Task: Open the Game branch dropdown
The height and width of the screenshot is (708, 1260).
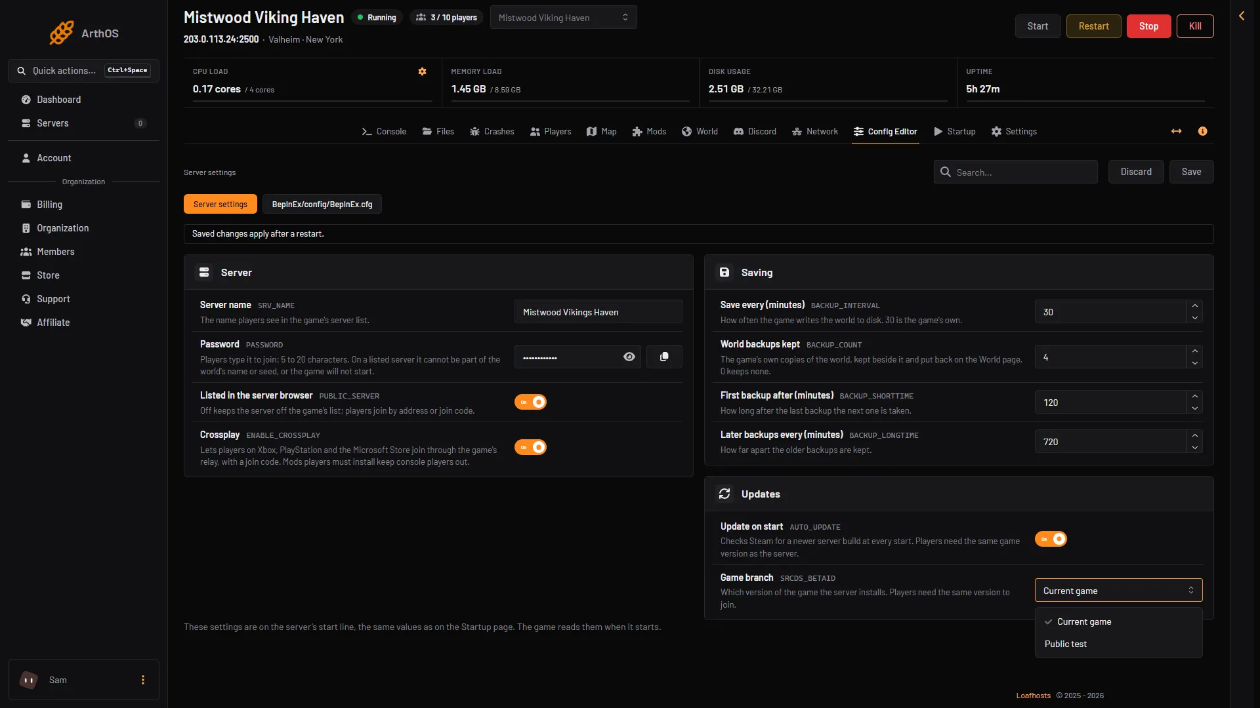Action: tap(1118, 591)
